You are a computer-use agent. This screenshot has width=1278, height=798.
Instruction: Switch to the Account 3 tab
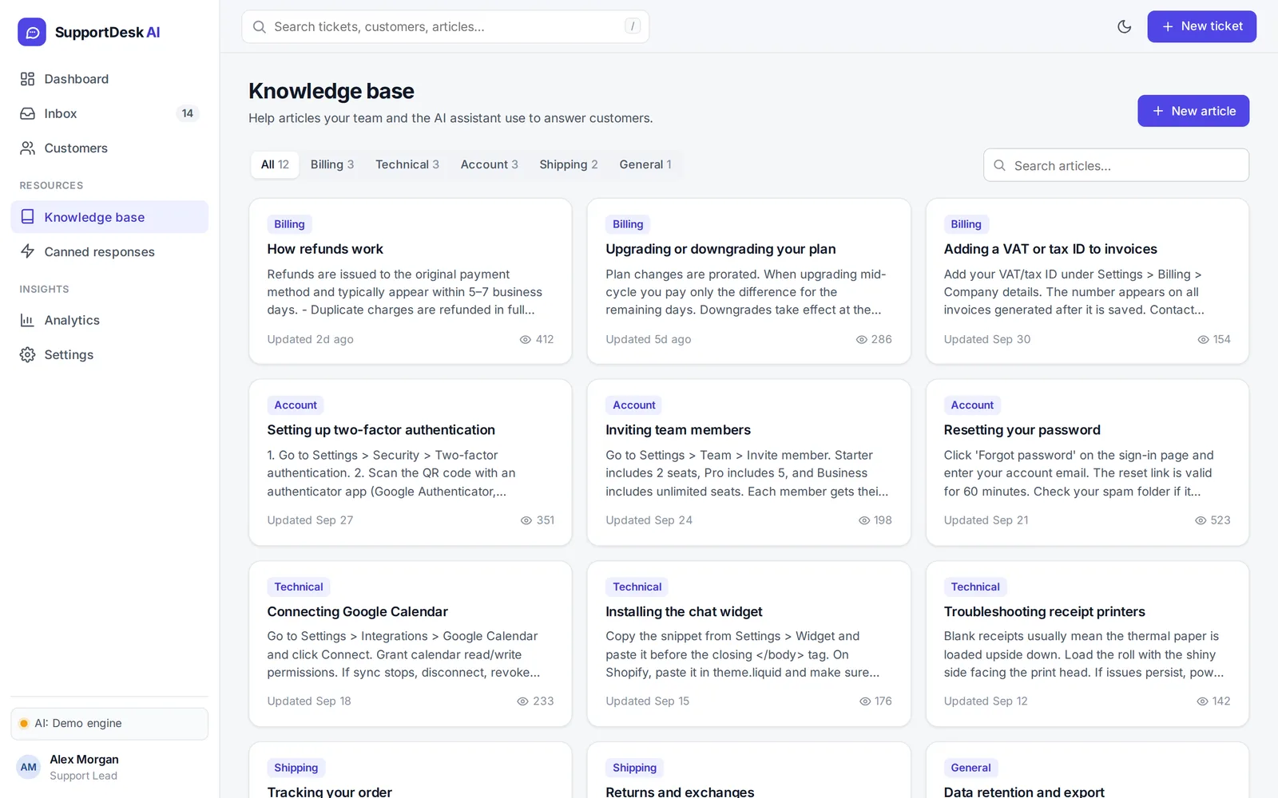(489, 164)
